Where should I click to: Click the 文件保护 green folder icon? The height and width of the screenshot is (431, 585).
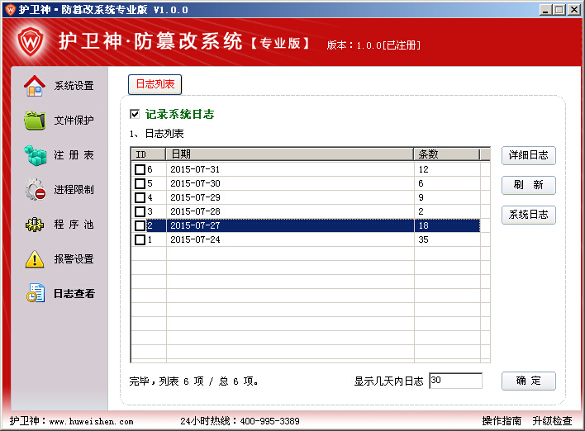pos(35,120)
